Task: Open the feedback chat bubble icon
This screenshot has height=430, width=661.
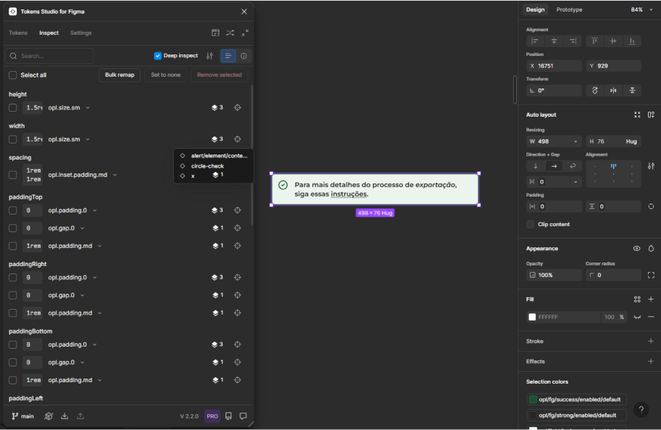Action: 244,416
